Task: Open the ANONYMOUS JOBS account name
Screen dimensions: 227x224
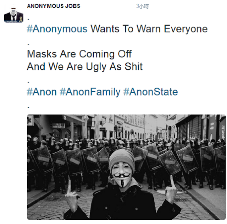Action: 54,6
